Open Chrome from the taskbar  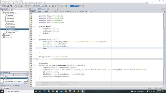coord(66,91)
